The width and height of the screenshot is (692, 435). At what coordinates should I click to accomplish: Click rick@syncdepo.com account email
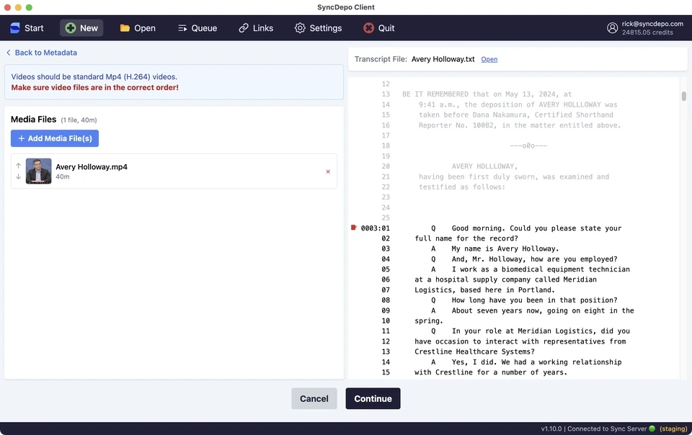point(652,24)
